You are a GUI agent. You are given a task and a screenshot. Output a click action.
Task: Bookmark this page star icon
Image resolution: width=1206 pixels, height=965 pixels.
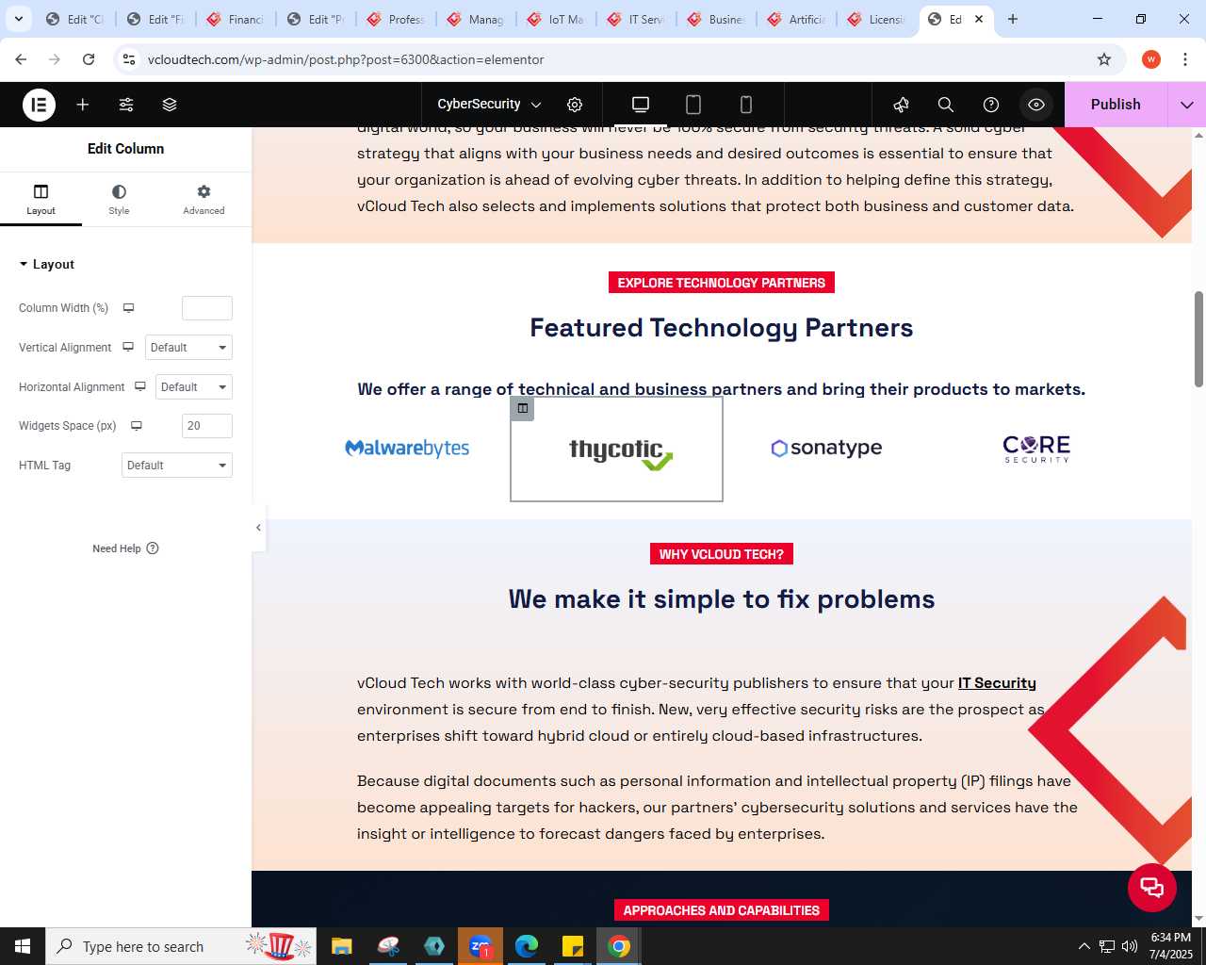click(1104, 59)
